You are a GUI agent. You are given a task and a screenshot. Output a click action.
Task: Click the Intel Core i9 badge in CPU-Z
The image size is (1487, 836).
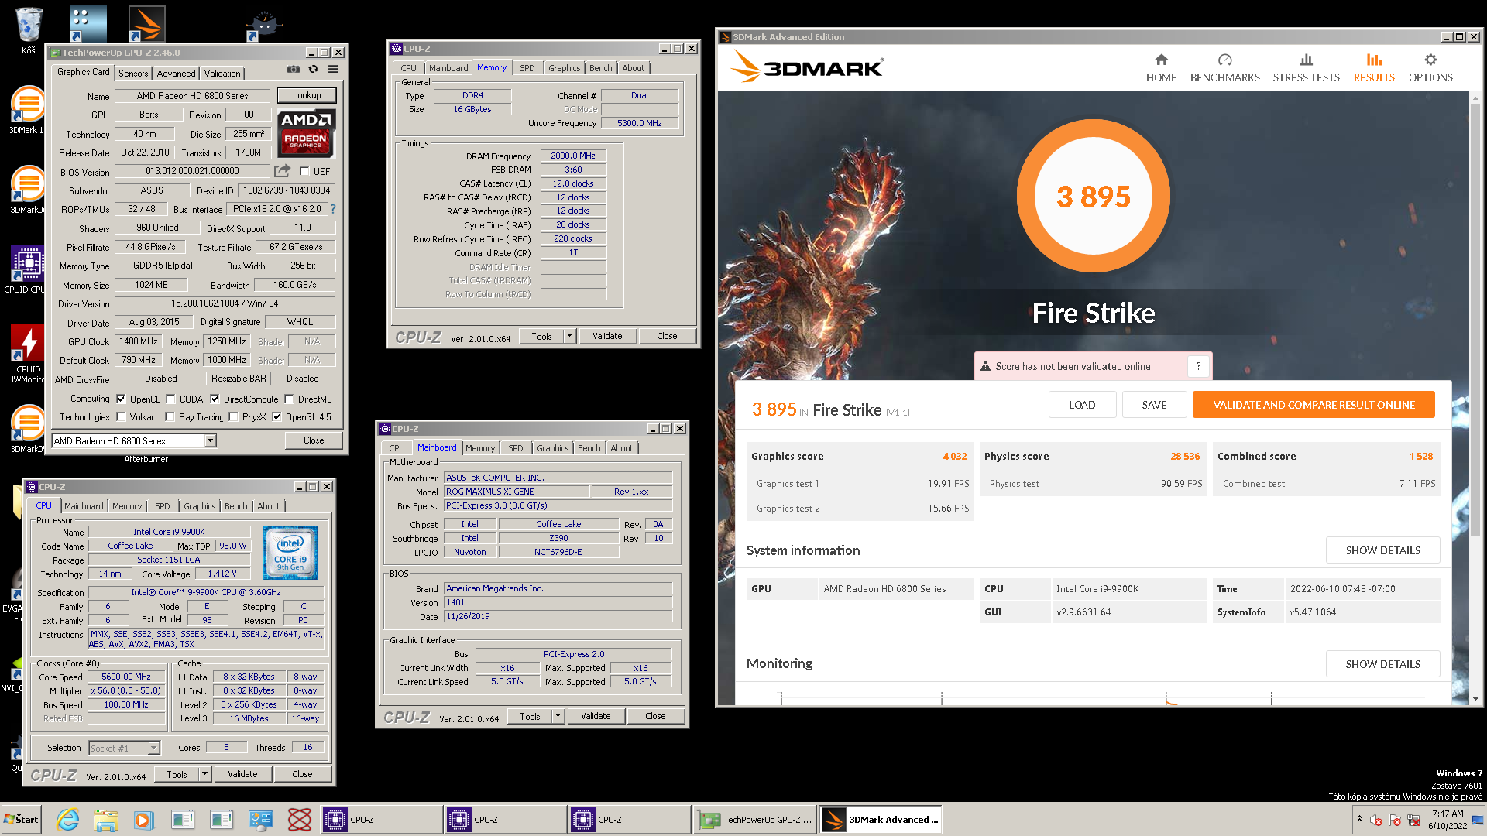pos(290,553)
